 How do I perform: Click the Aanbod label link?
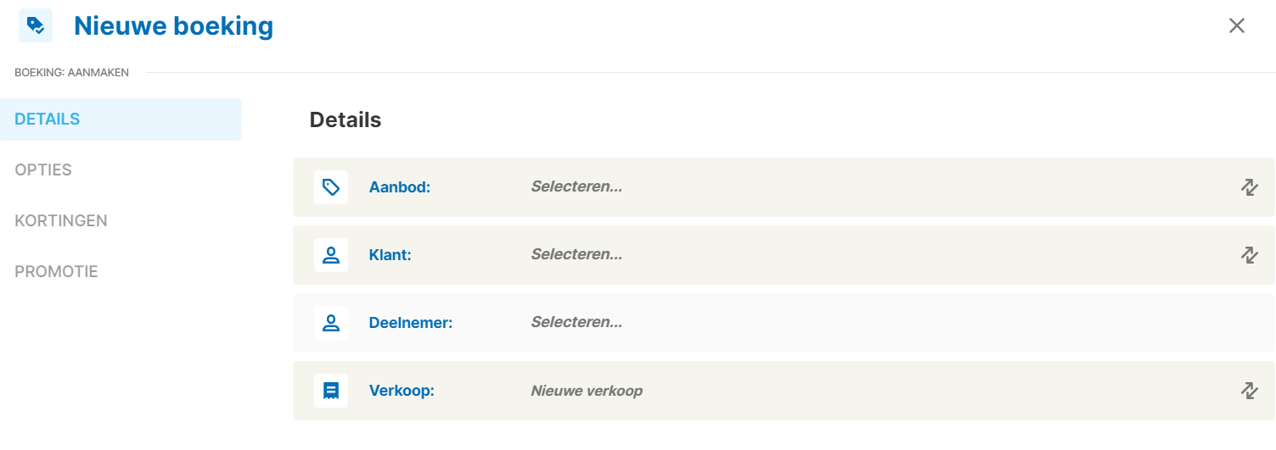[400, 187]
